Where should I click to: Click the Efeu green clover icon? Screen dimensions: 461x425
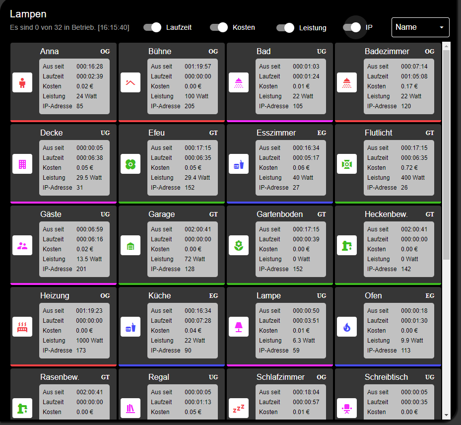point(131,164)
